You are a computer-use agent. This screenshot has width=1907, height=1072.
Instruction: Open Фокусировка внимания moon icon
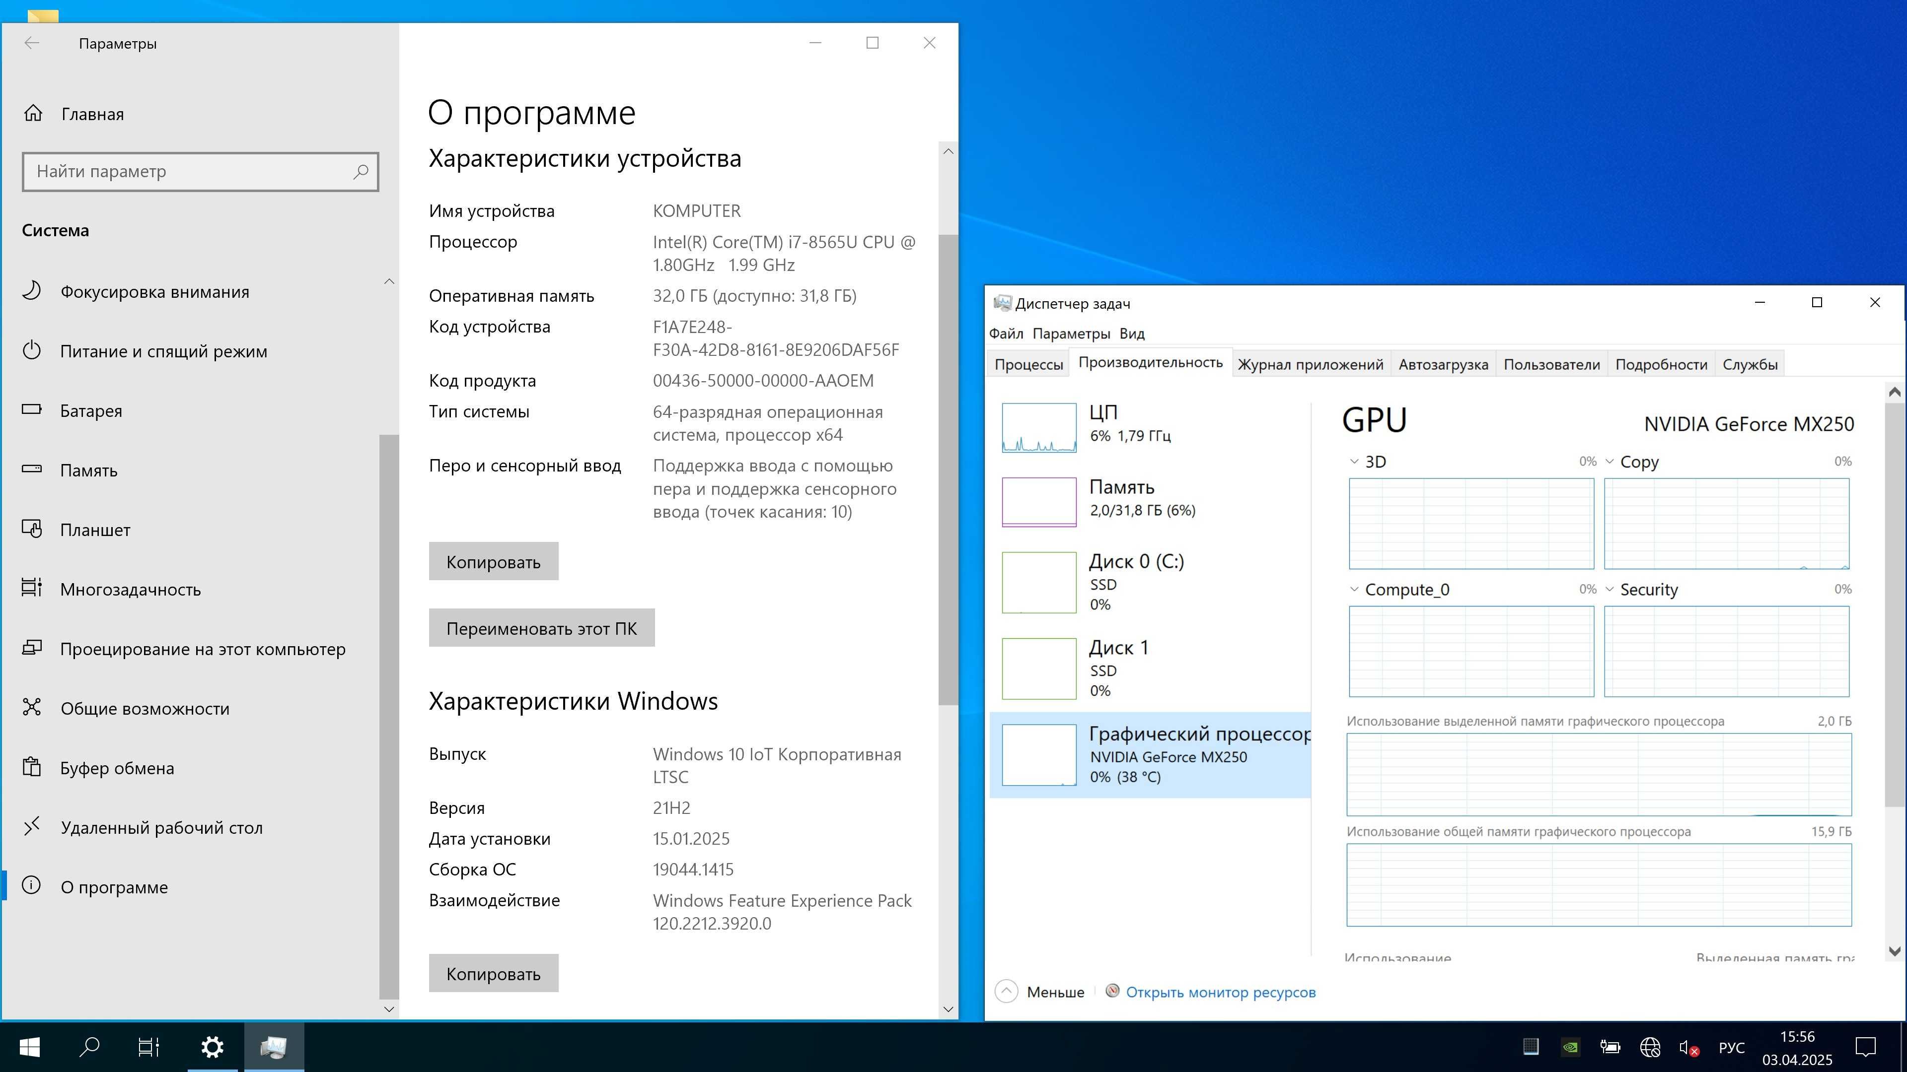32,291
